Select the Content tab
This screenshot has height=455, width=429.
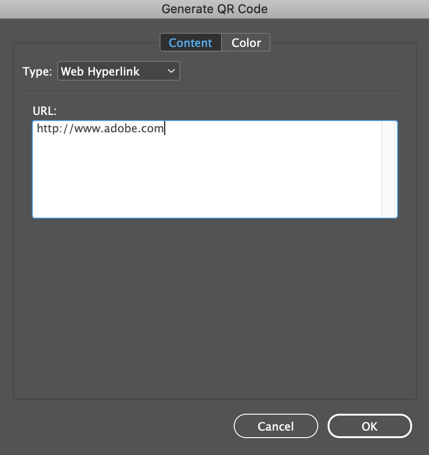191,43
